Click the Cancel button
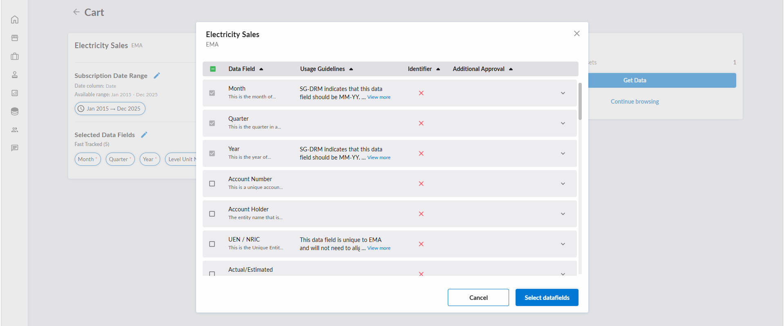 [x=478, y=297]
